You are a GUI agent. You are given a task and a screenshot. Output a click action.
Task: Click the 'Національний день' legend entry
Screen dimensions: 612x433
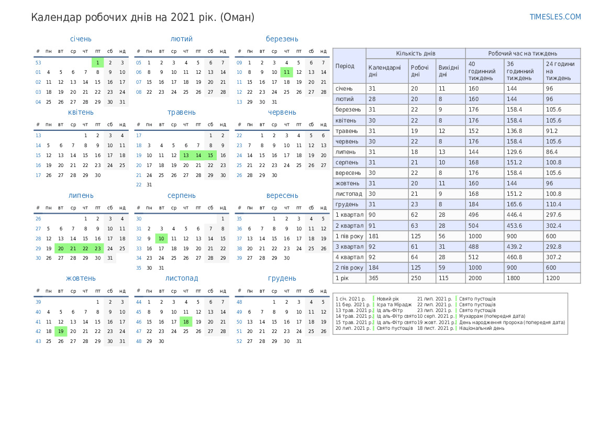(x=482, y=328)
